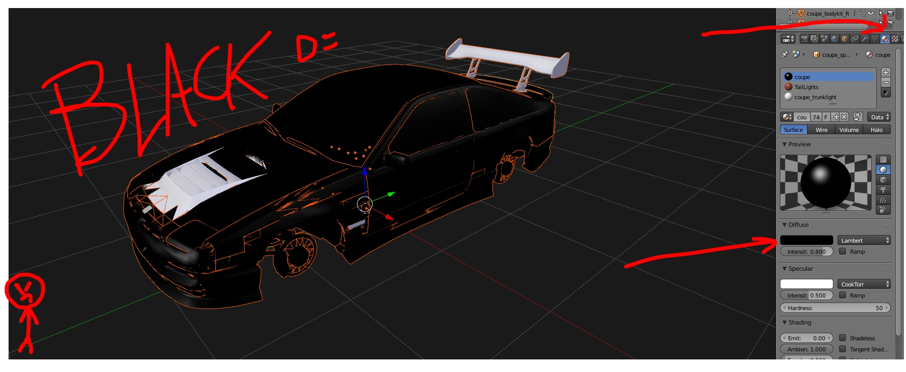The image size is (906, 372).
Task: Enable the Shadeless checkbox
Action: [842, 338]
